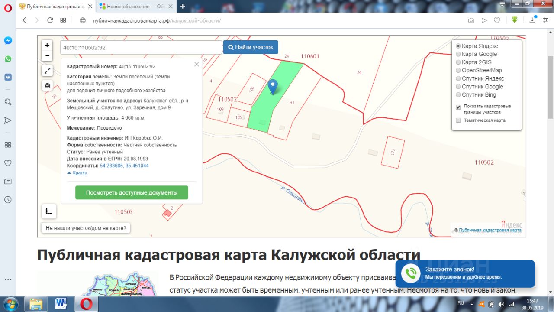Open the sidebar search icon
The image size is (554, 312).
point(8,102)
